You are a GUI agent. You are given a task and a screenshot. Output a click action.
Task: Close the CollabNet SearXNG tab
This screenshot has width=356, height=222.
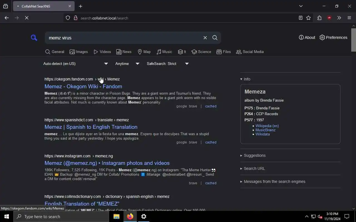click(x=70, y=6)
